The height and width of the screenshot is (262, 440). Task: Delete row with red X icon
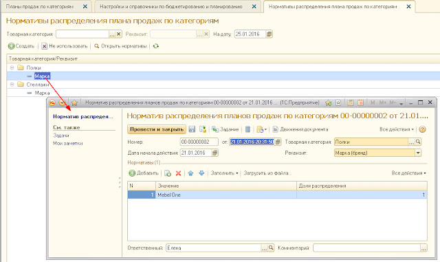tap(178, 173)
